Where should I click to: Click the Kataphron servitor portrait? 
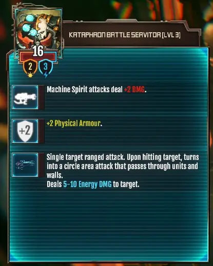38,32
